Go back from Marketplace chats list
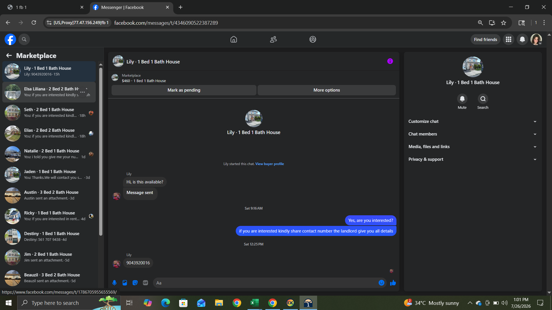This screenshot has width=552, height=310. [x=9, y=55]
